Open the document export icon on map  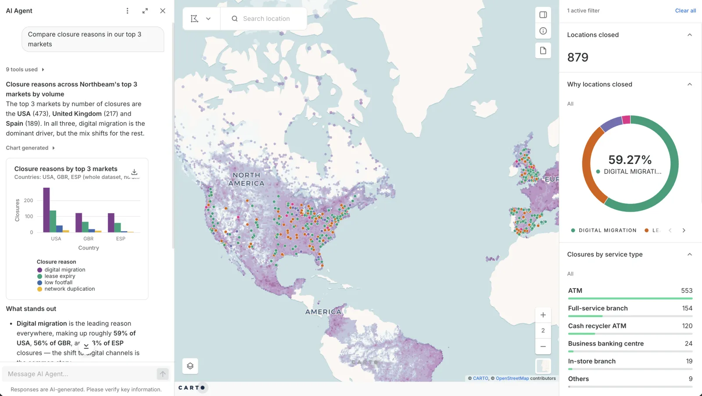pyautogui.click(x=543, y=50)
